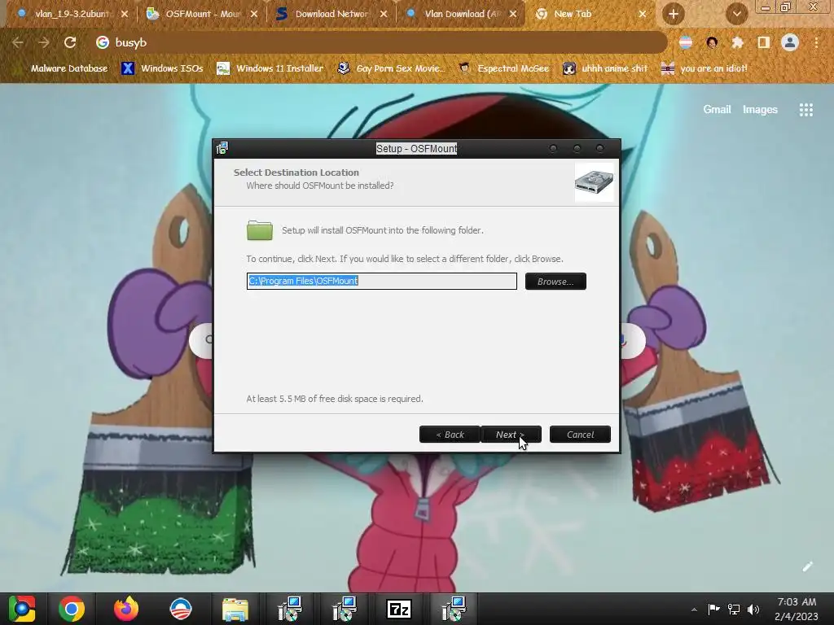834x625 pixels.
Task: Open Chrome three-dot menu
Action: (816, 42)
